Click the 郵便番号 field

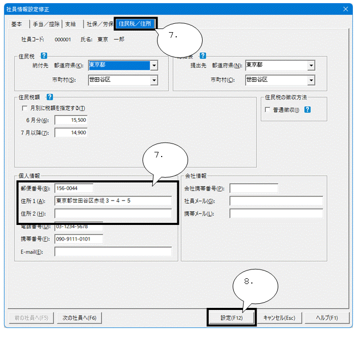click(74, 188)
